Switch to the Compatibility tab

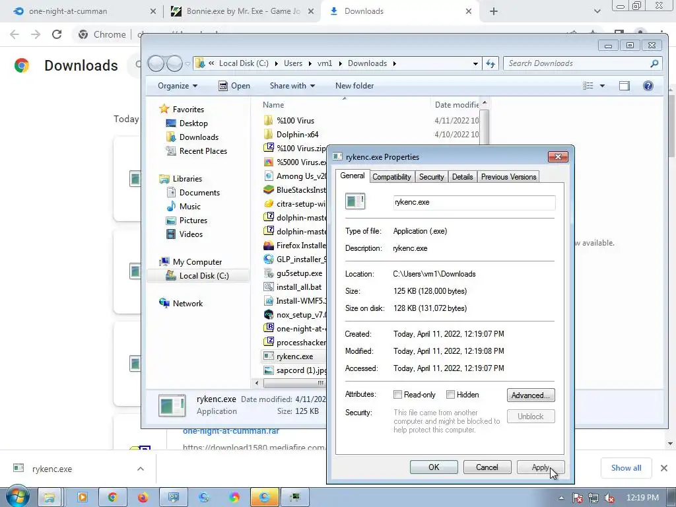pyautogui.click(x=391, y=177)
